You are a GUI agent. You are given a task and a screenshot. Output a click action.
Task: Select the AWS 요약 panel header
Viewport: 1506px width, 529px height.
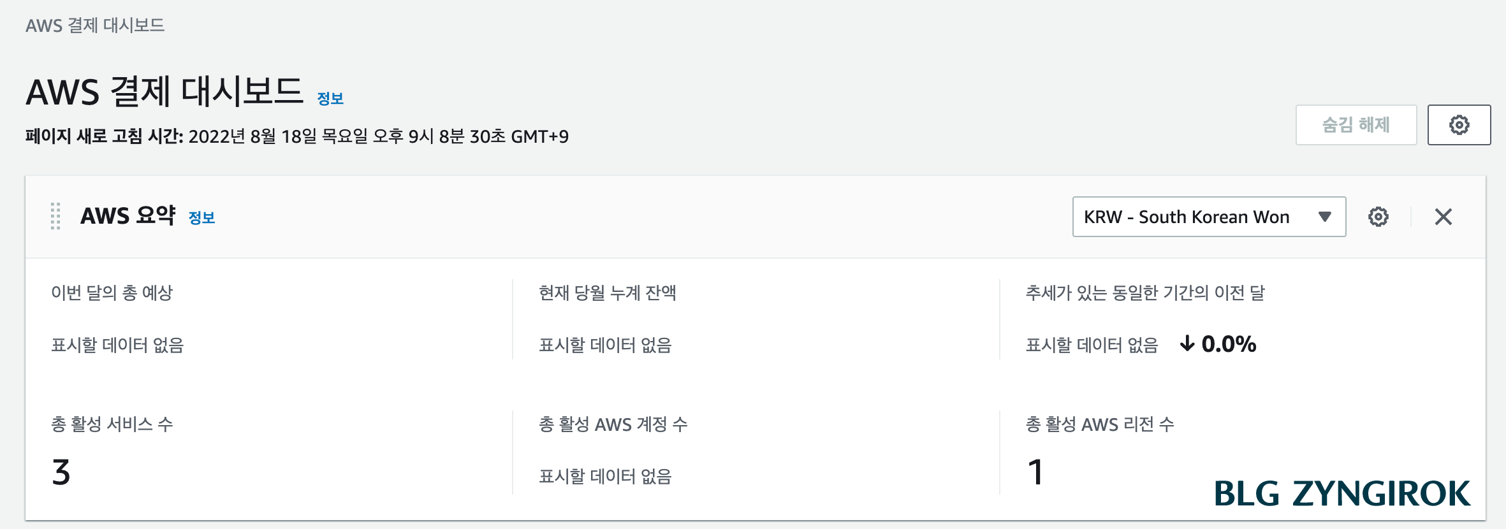125,215
